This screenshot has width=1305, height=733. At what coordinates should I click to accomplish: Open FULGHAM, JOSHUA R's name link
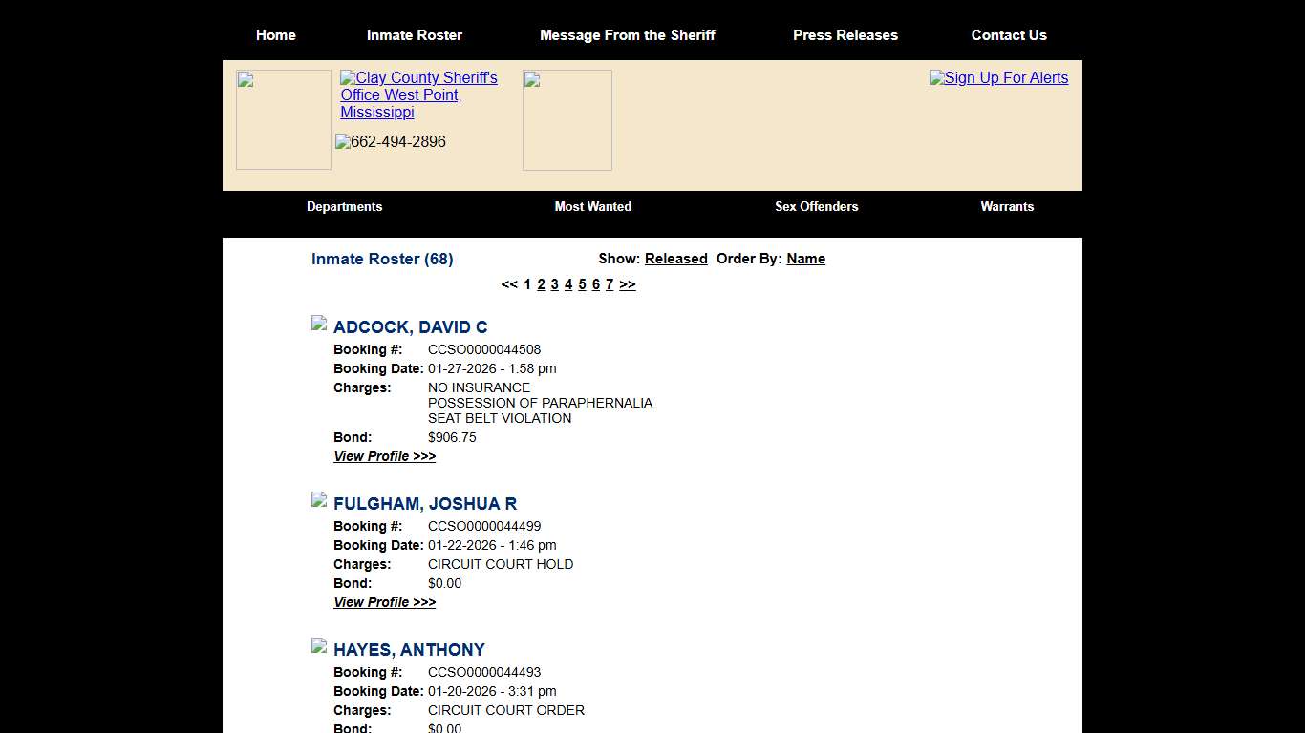(425, 504)
